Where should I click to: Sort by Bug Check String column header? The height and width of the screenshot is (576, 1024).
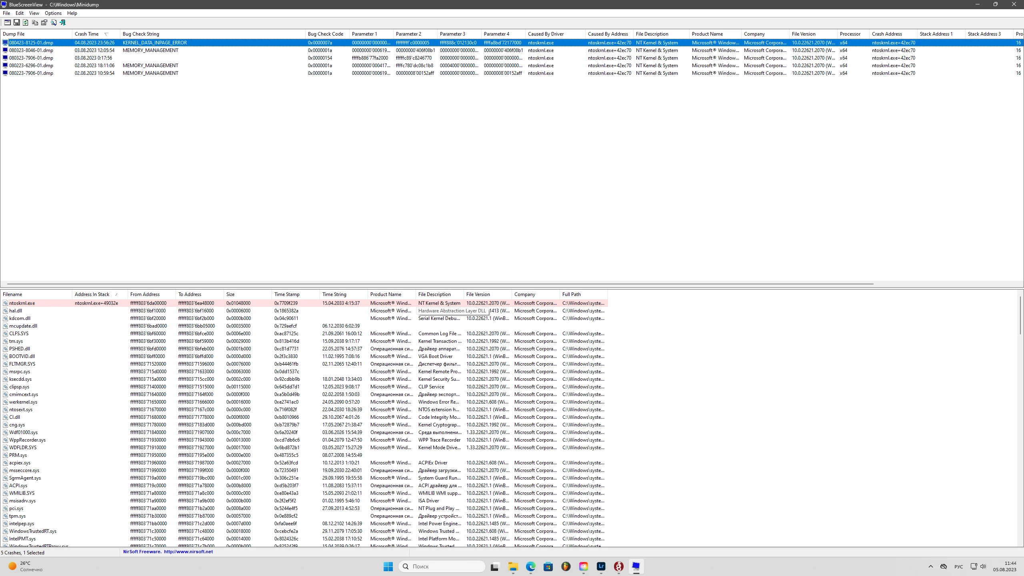(141, 34)
